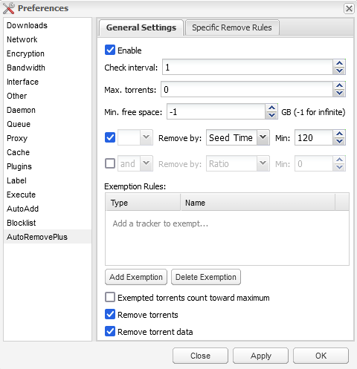Click the Preferences tools icon
This screenshot has height=369, width=357.
click(9, 8)
